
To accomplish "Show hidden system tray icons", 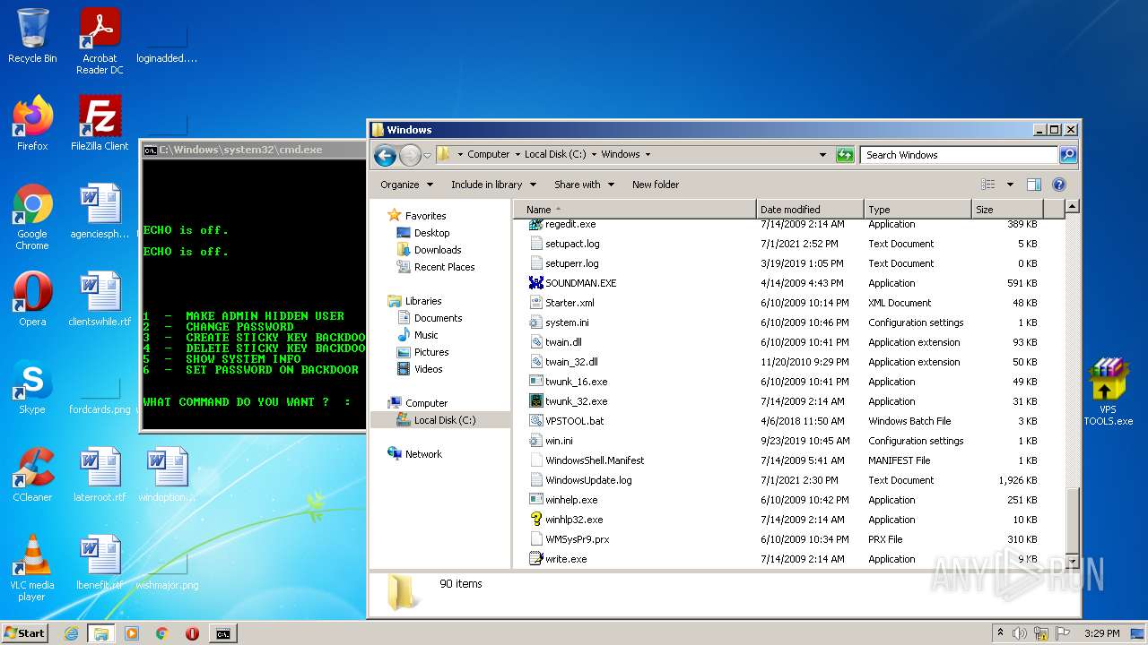I will click(x=1000, y=633).
